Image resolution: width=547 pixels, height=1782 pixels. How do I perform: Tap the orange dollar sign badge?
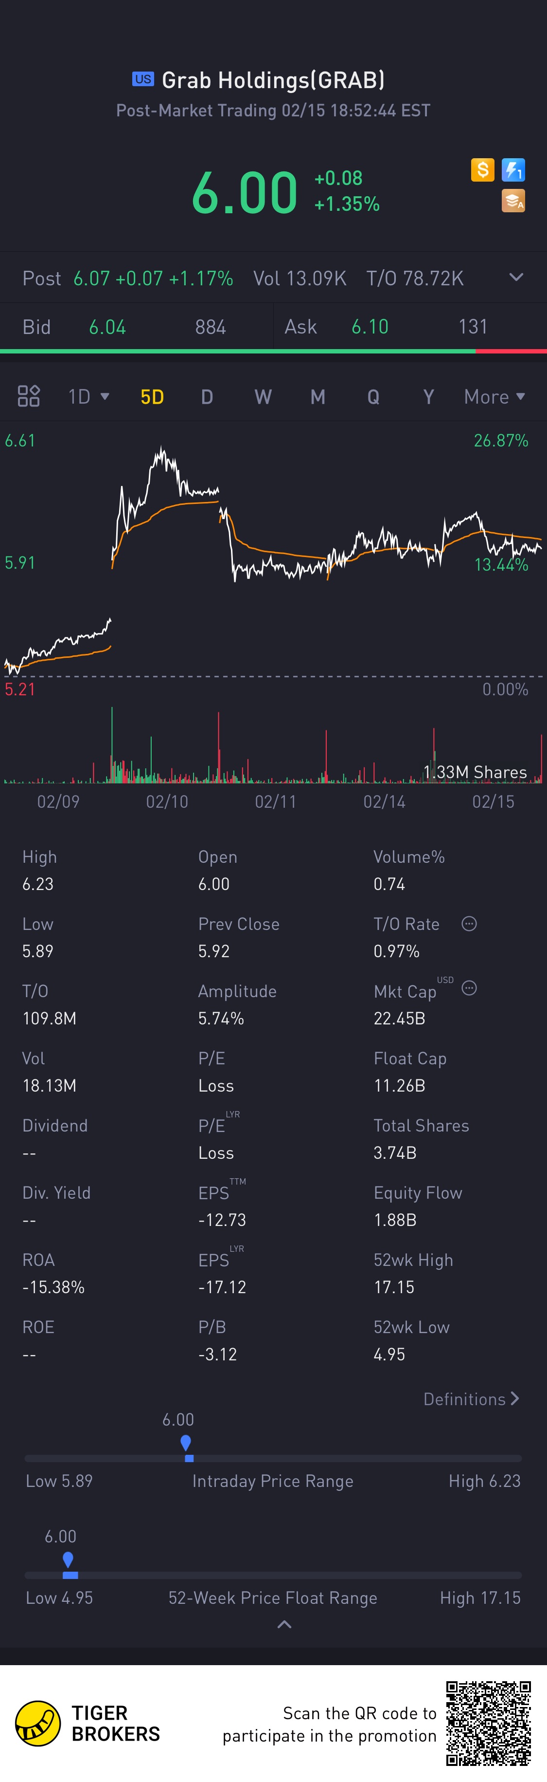pos(483,169)
